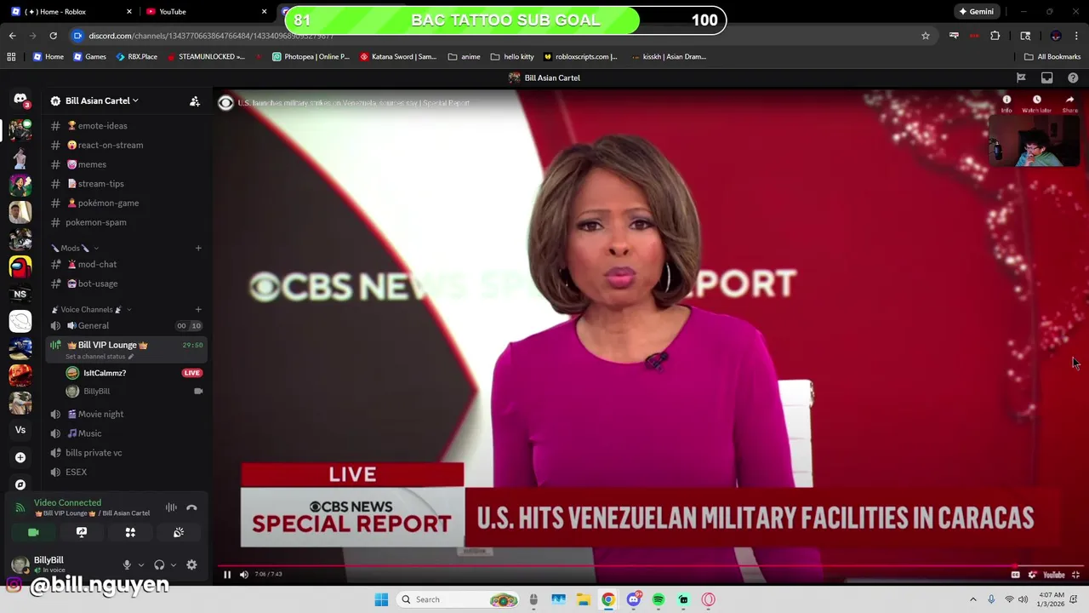Open memes channel
The width and height of the screenshot is (1089, 613).
[x=126, y=164]
